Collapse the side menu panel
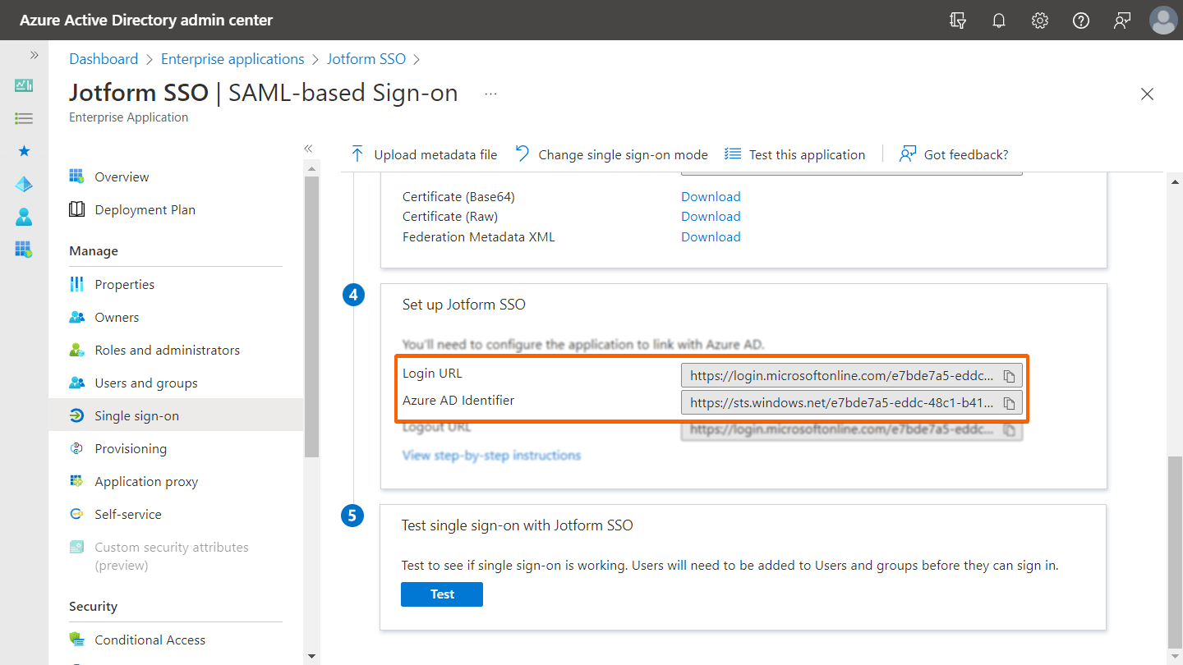The image size is (1183, 665). [x=308, y=149]
